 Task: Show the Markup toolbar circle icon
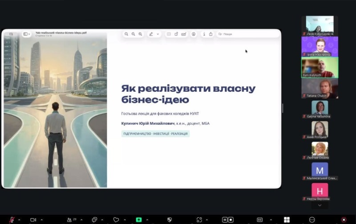click(x=194, y=34)
